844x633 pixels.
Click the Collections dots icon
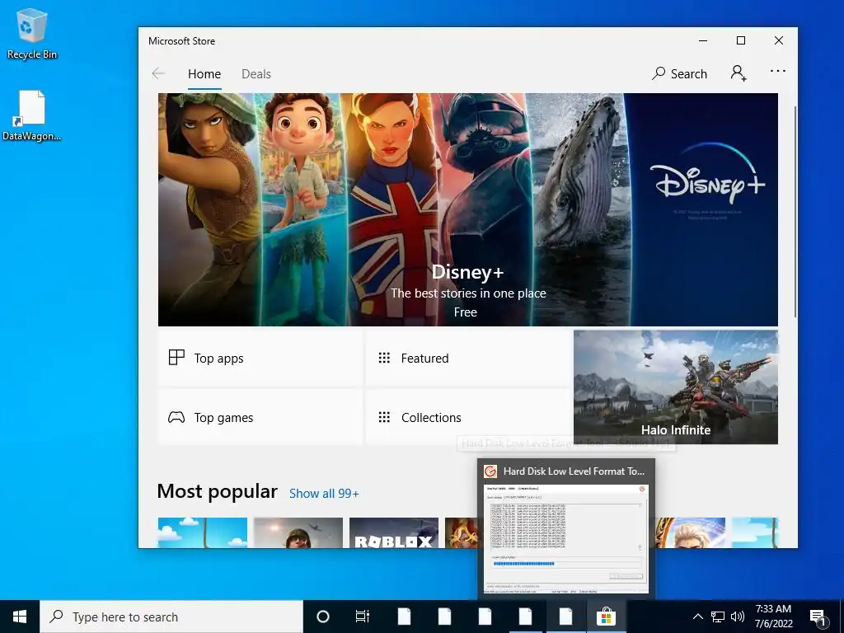click(384, 417)
